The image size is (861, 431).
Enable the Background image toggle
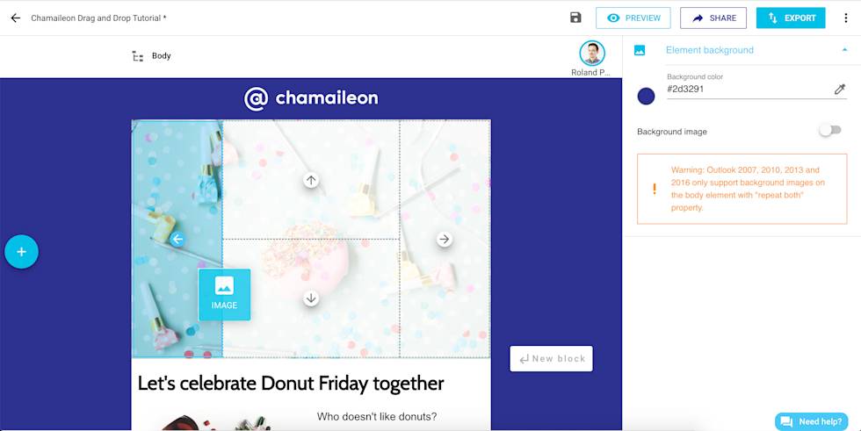click(x=829, y=131)
